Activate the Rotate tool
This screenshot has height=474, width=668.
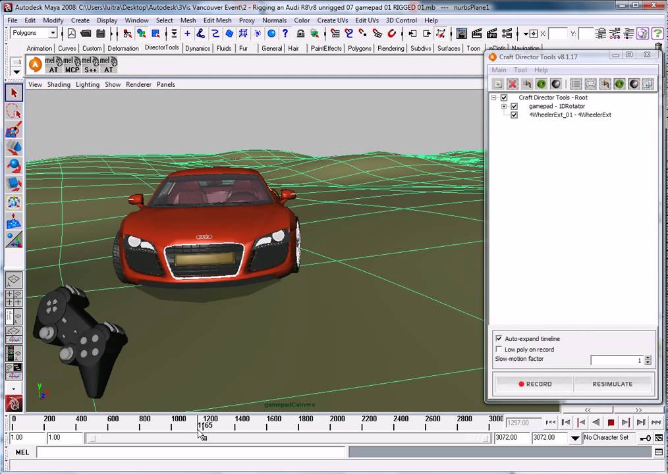coord(14,165)
